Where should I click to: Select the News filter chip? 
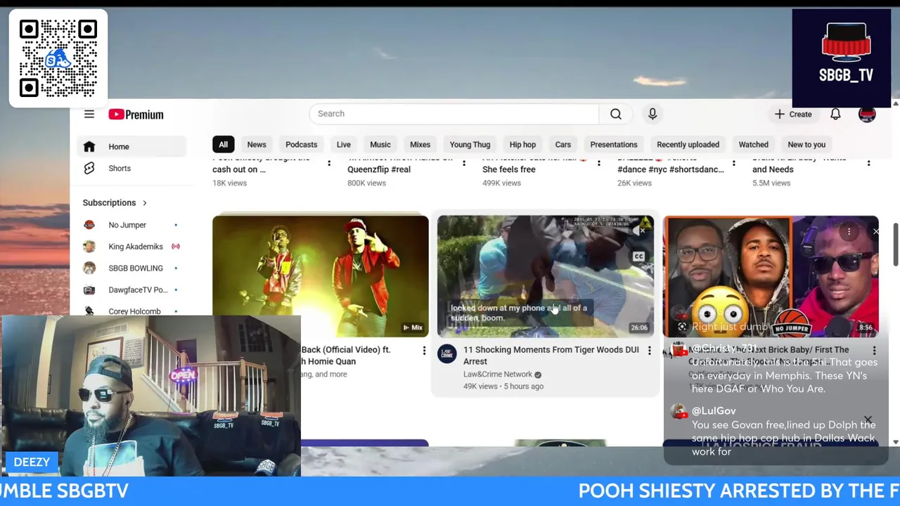click(x=257, y=145)
